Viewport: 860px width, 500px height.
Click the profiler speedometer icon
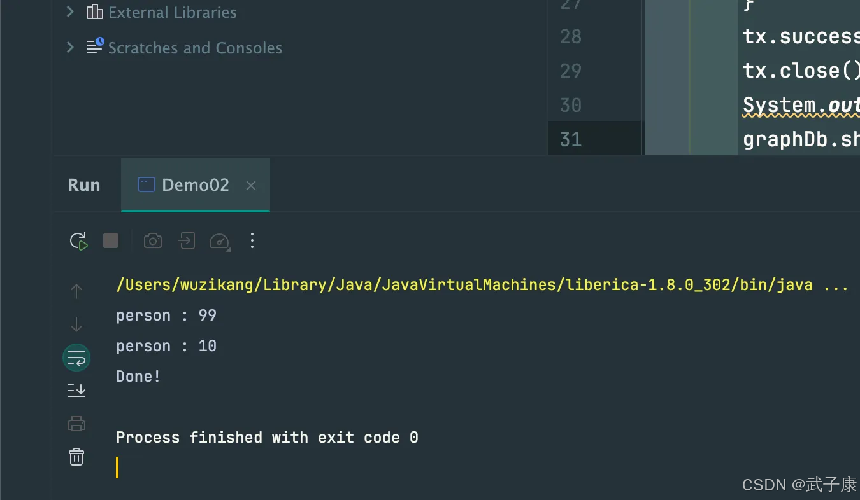click(219, 240)
